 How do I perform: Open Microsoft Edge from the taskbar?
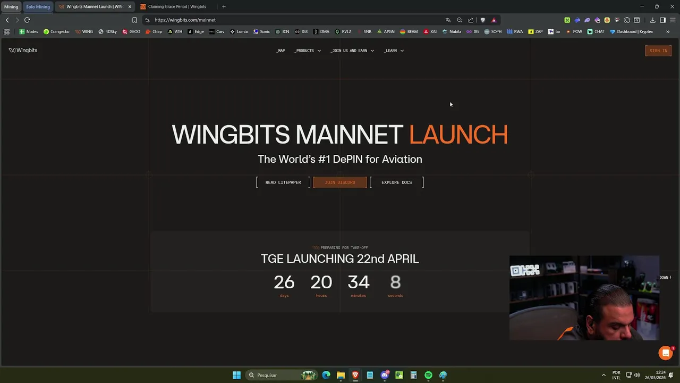coord(326,375)
